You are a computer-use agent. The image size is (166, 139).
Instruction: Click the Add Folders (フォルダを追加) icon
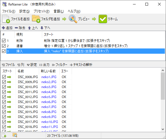tap(36, 19)
